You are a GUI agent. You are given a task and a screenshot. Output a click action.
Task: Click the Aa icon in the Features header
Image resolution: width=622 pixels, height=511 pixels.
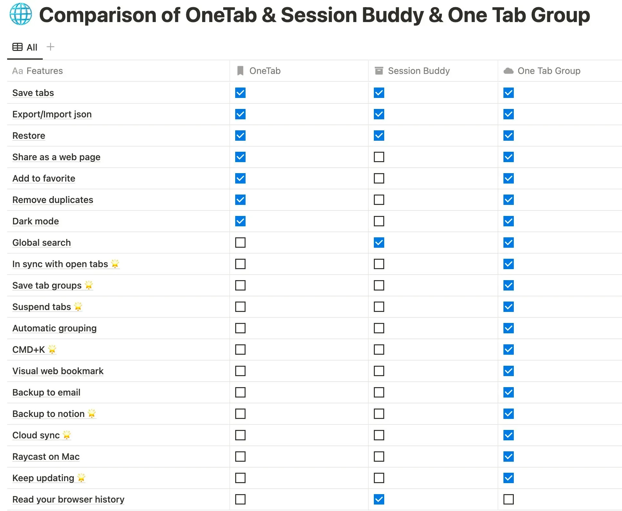tap(17, 71)
